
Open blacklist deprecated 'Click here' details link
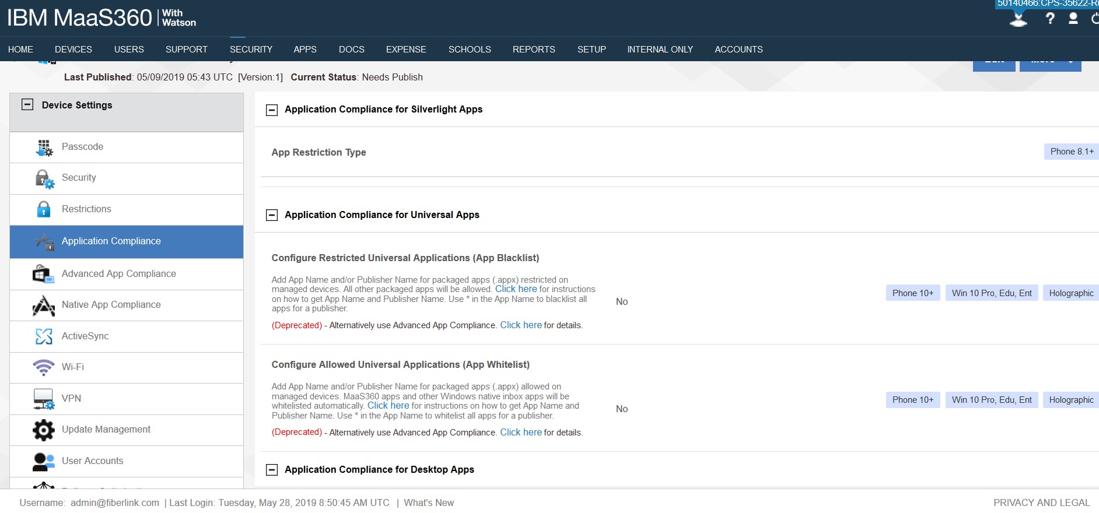point(521,325)
